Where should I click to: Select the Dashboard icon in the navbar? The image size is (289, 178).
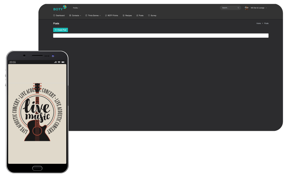point(54,15)
